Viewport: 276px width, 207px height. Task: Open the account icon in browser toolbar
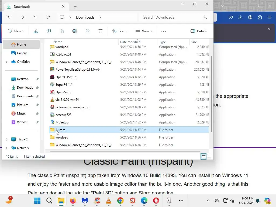tap(250, 17)
